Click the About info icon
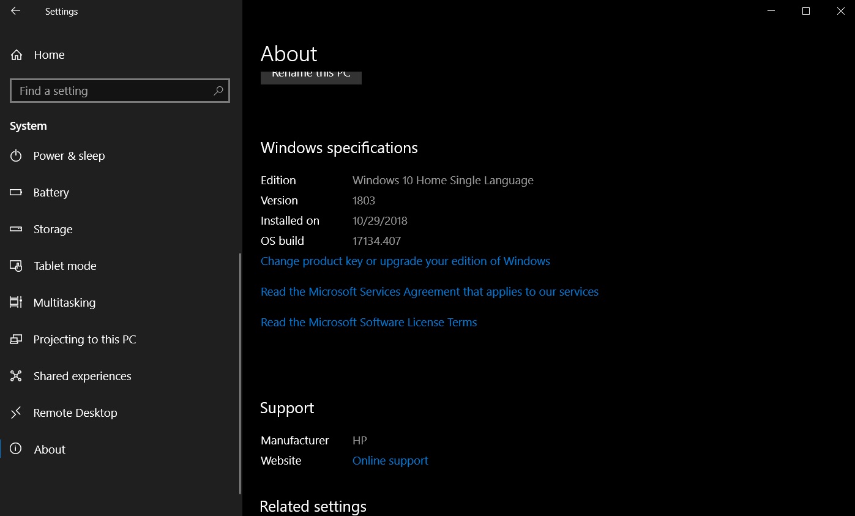855x516 pixels. coord(16,449)
